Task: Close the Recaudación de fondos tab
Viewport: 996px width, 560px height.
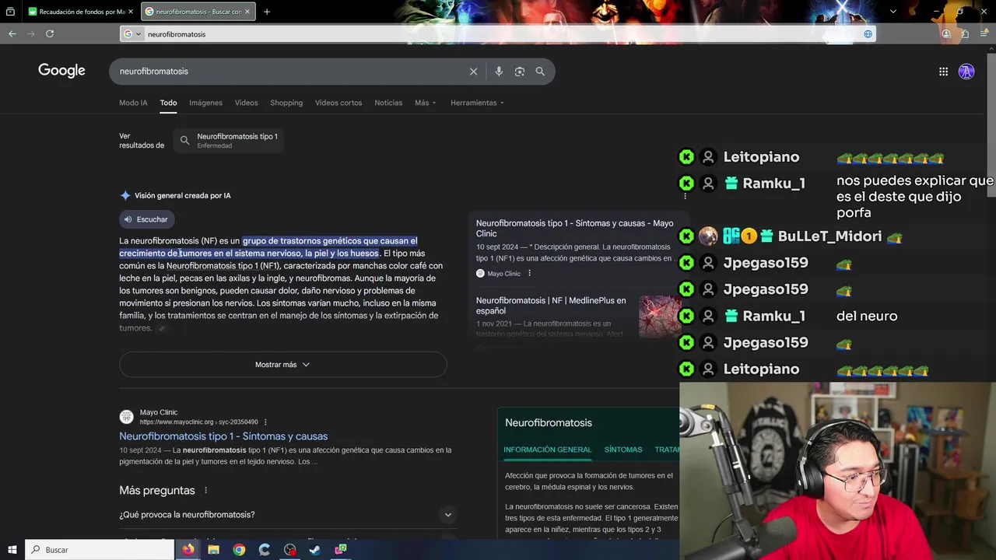Action: pos(131,12)
